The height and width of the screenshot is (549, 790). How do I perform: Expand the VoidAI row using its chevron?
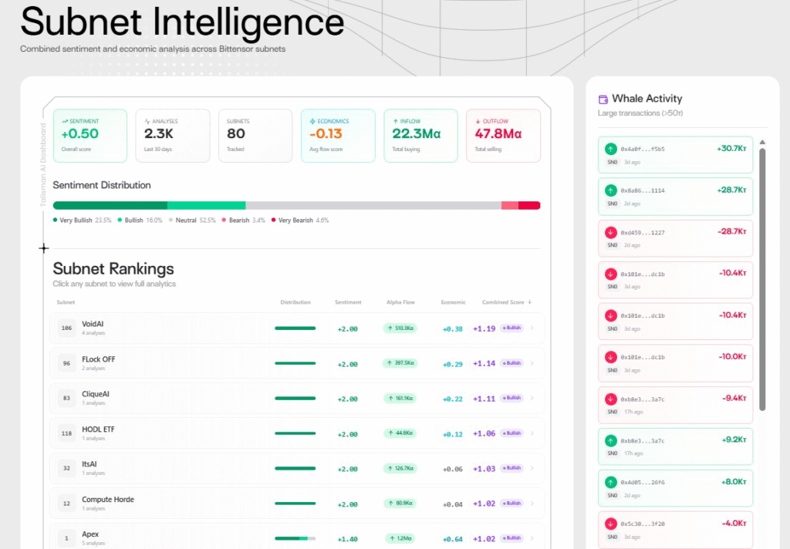[532, 328]
